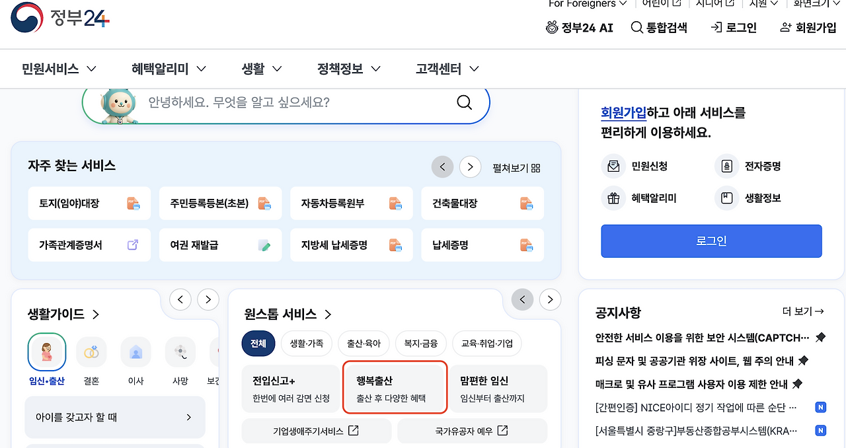Click the blue 로그인 button
The width and height of the screenshot is (846, 448).
point(711,241)
